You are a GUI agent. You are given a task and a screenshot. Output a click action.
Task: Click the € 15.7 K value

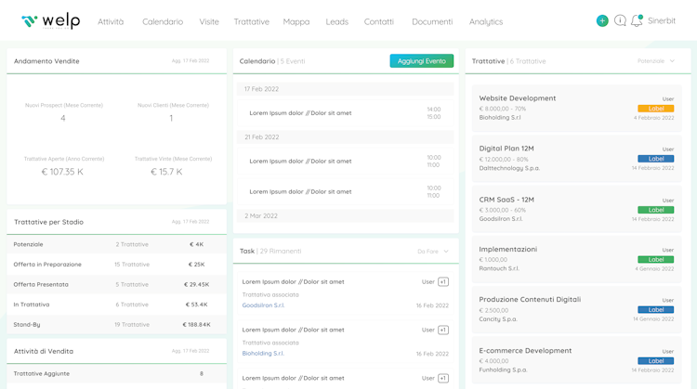point(166,172)
